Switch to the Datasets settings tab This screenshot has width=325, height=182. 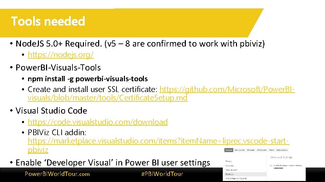[x=251, y=150]
